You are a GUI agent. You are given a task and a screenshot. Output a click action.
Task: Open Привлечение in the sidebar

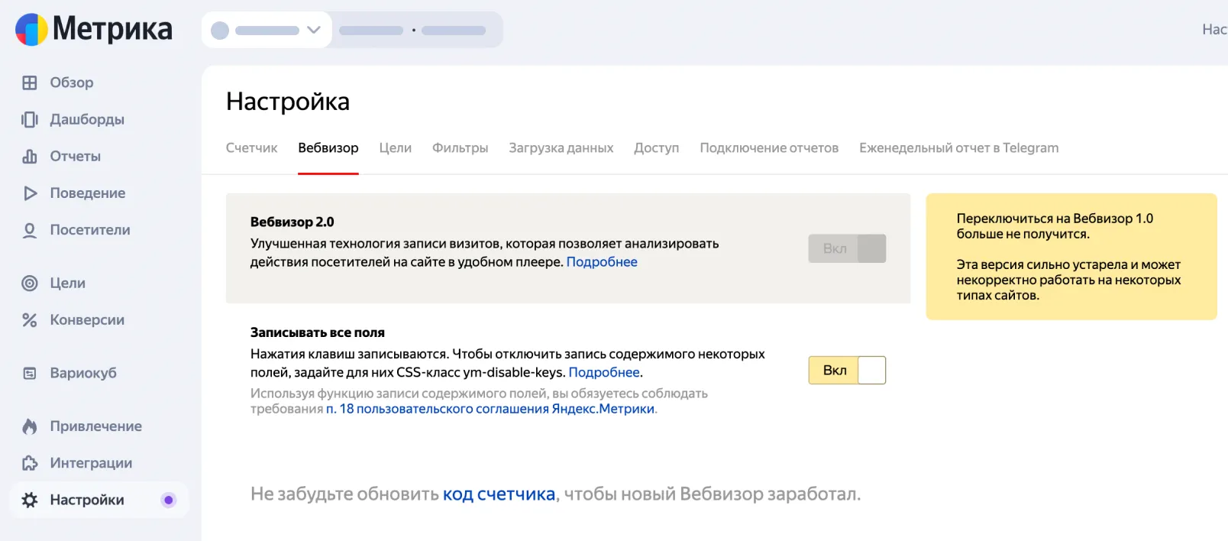tap(96, 426)
